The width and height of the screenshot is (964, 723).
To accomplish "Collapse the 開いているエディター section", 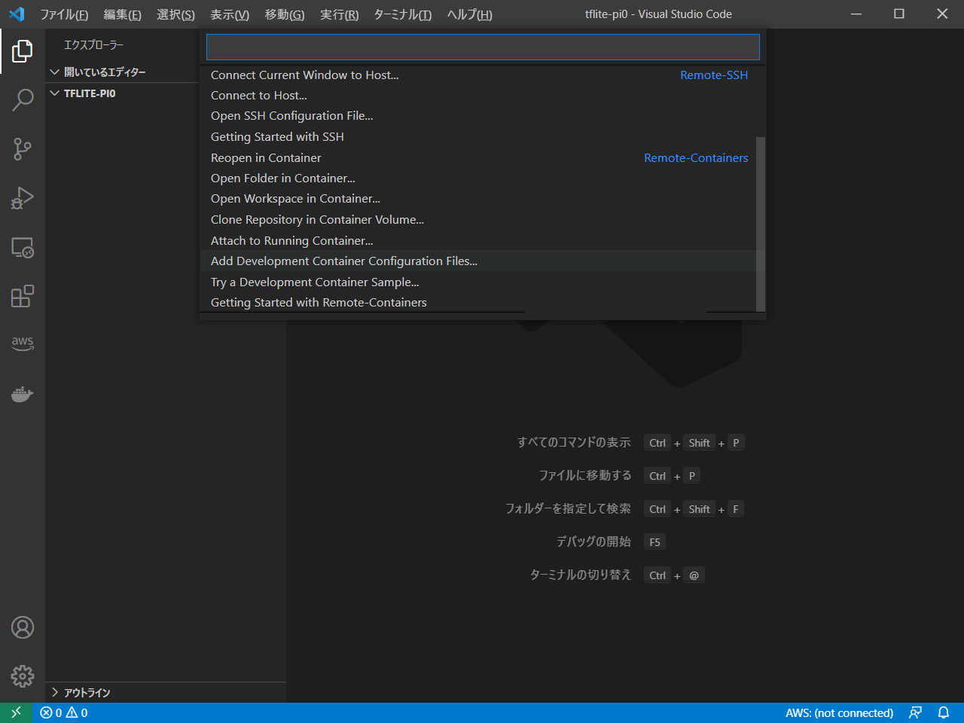I will pyautogui.click(x=105, y=72).
